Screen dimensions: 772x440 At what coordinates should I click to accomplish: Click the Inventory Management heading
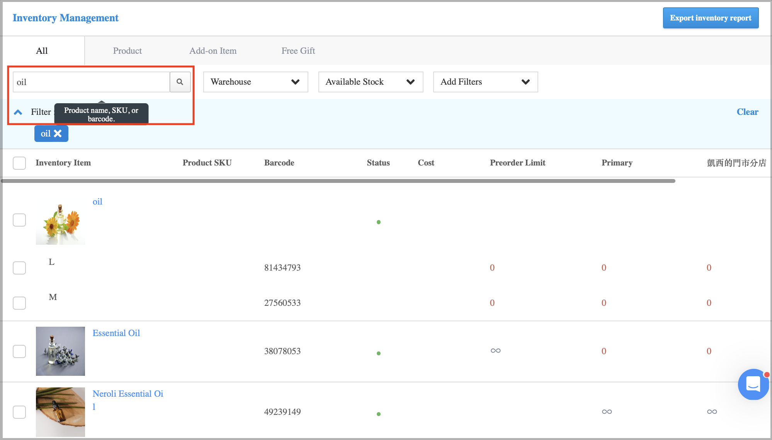tap(66, 18)
